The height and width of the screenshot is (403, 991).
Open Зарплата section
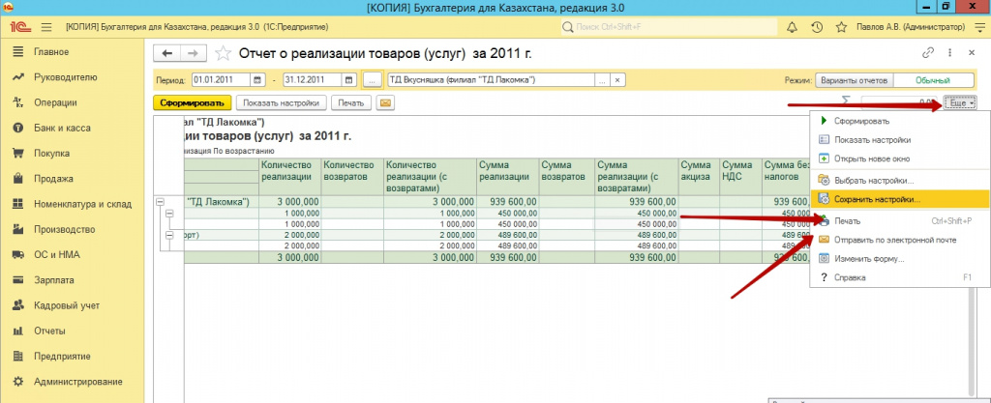(x=72, y=280)
